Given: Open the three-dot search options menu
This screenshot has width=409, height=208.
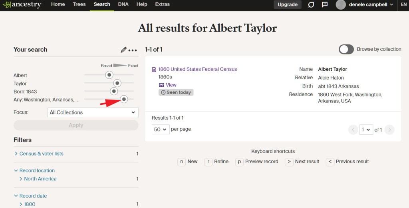Looking at the screenshot, I should 133,50.
